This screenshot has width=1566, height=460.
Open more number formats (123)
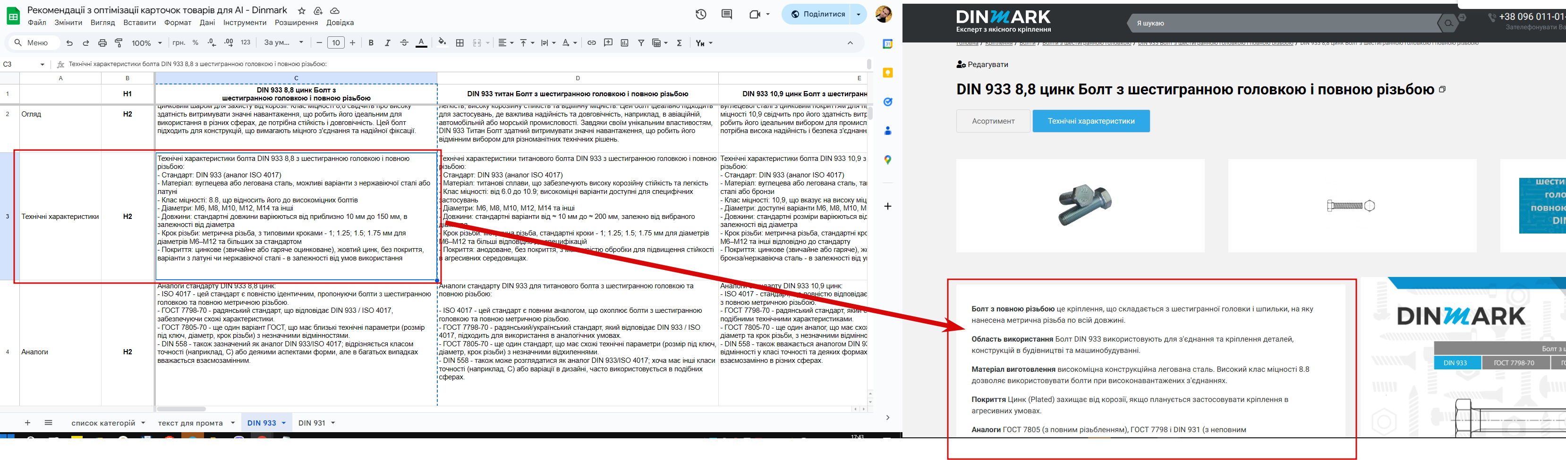click(246, 43)
